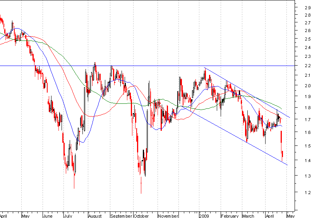This screenshot has height=218, width=312.
Task: Click the horizontal blue resistance line at 2.2
Action: click(x=147, y=66)
